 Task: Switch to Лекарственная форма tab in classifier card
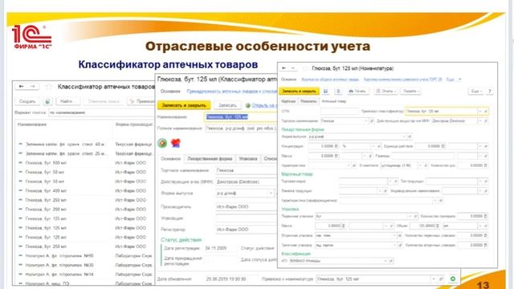(x=210, y=159)
